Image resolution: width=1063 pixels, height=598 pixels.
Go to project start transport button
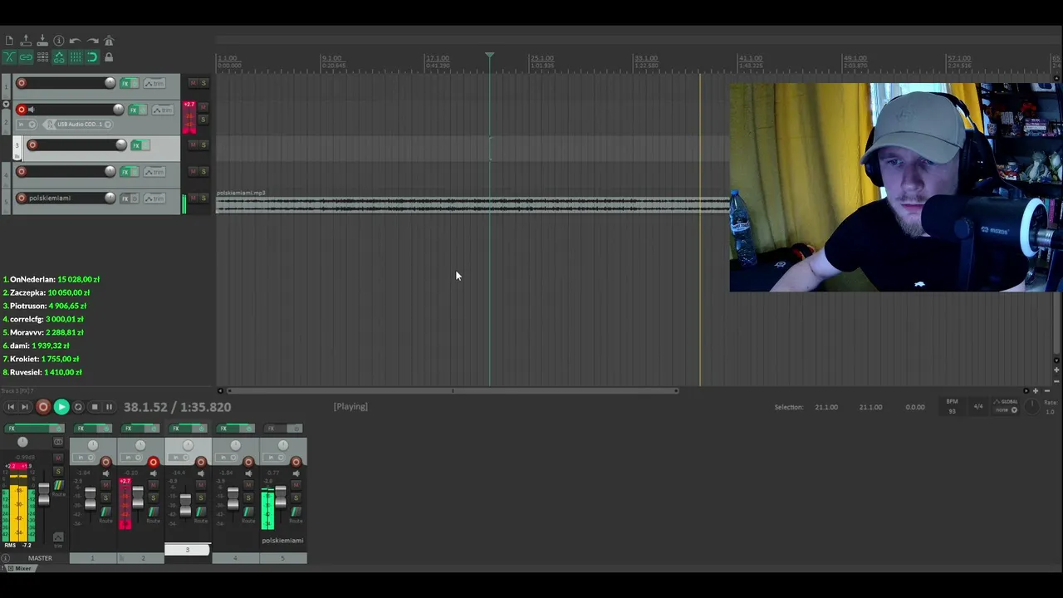point(11,407)
